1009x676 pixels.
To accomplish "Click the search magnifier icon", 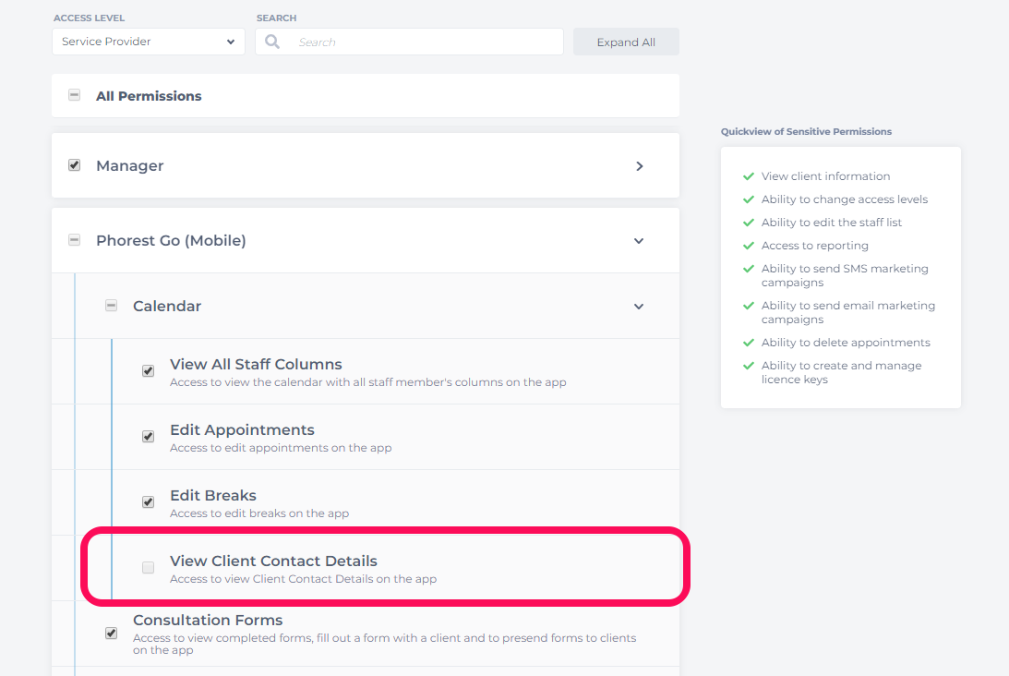I will (x=272, y=42).
